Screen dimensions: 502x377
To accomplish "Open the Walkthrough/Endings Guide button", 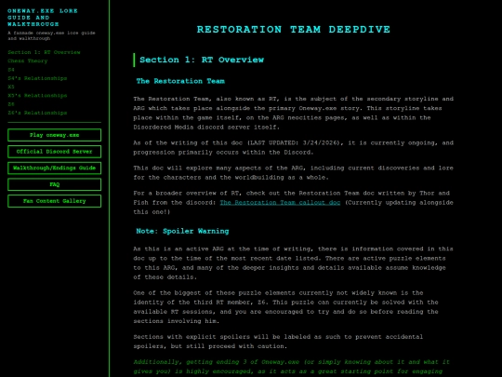I will (55, 168).
